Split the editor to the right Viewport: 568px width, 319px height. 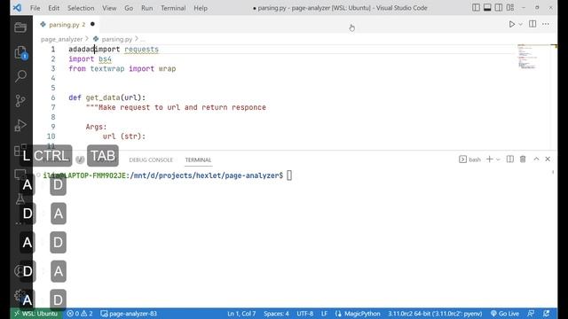click(x=532, y=24)
